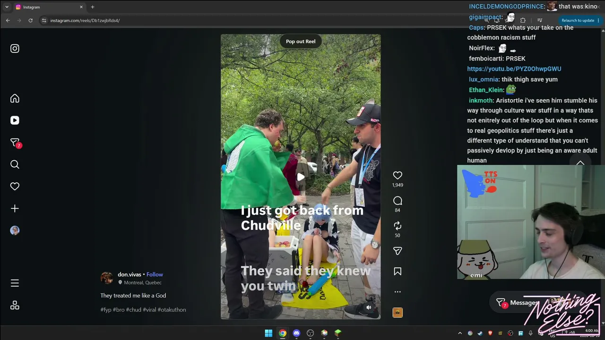Click the #chud hashtag
This screenshot has width=605, height=340.
coord(134,310)
